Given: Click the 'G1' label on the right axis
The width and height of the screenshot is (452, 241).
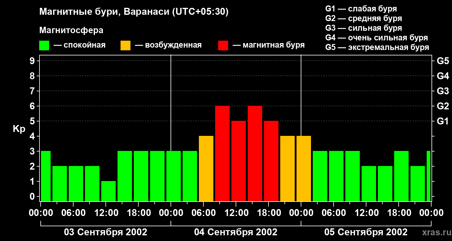Looking at the screenshot, I should (x=443, y=121).
